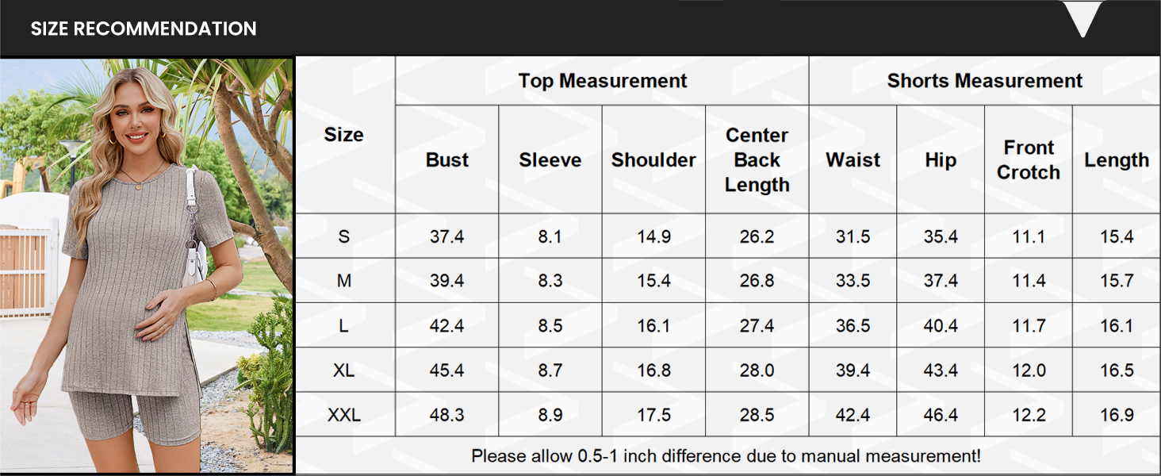
Task: Select the XXL size row label
Action: [343, 415]
